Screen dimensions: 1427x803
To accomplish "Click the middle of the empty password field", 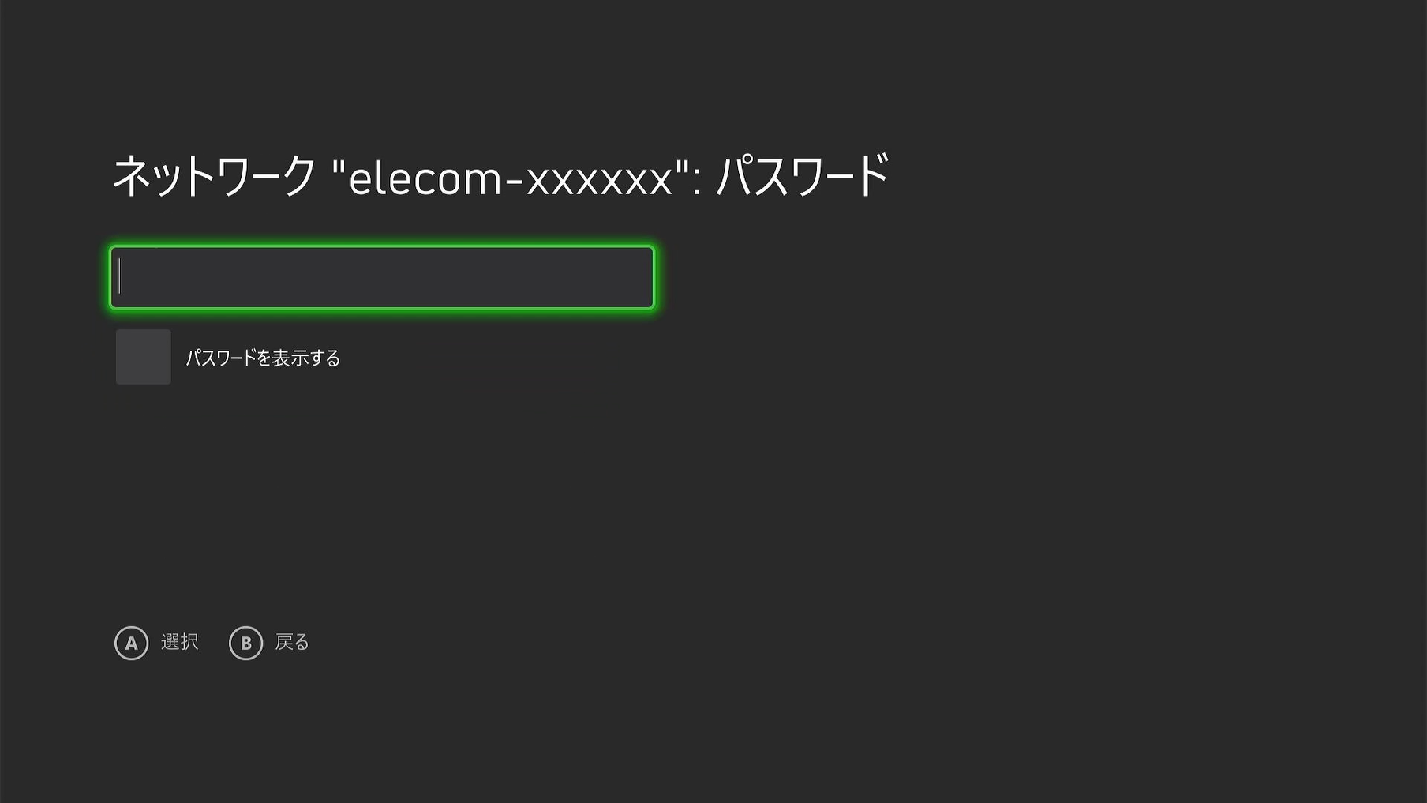I will [382, 277].
